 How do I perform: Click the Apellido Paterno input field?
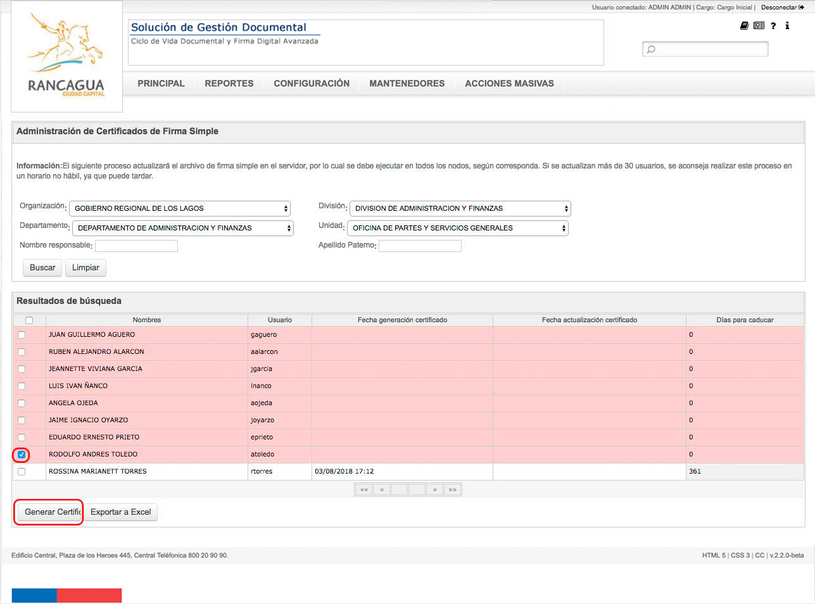pyautogui.click(x=420, y=246)
